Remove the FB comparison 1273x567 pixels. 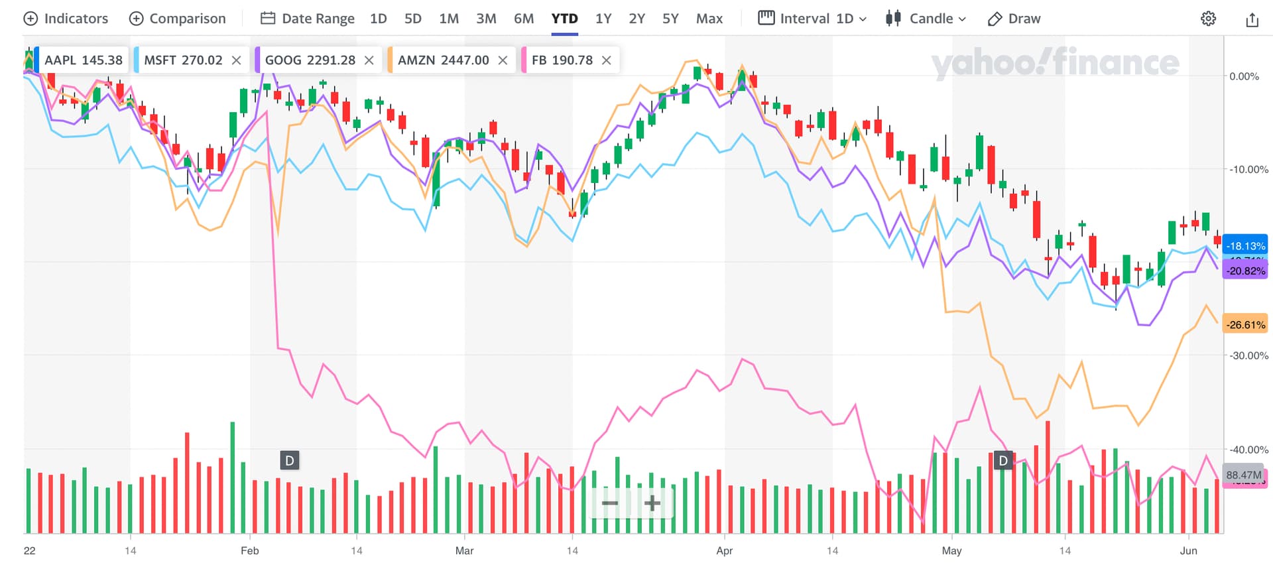606,60
